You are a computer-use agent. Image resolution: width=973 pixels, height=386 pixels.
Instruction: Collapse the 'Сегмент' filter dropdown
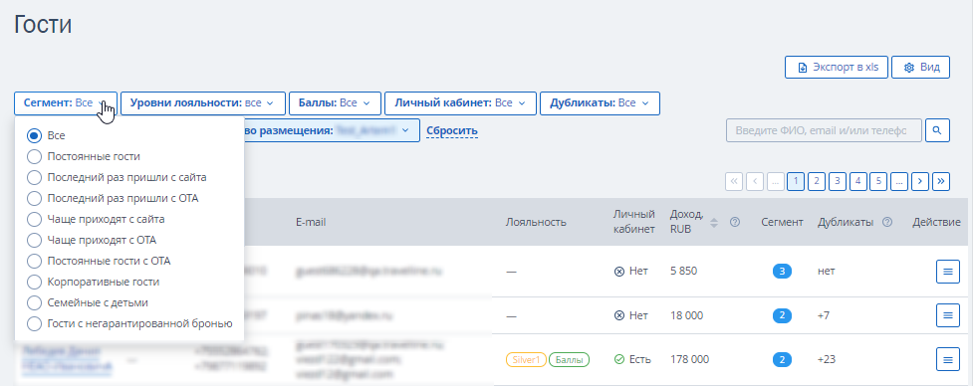(66, 103)
